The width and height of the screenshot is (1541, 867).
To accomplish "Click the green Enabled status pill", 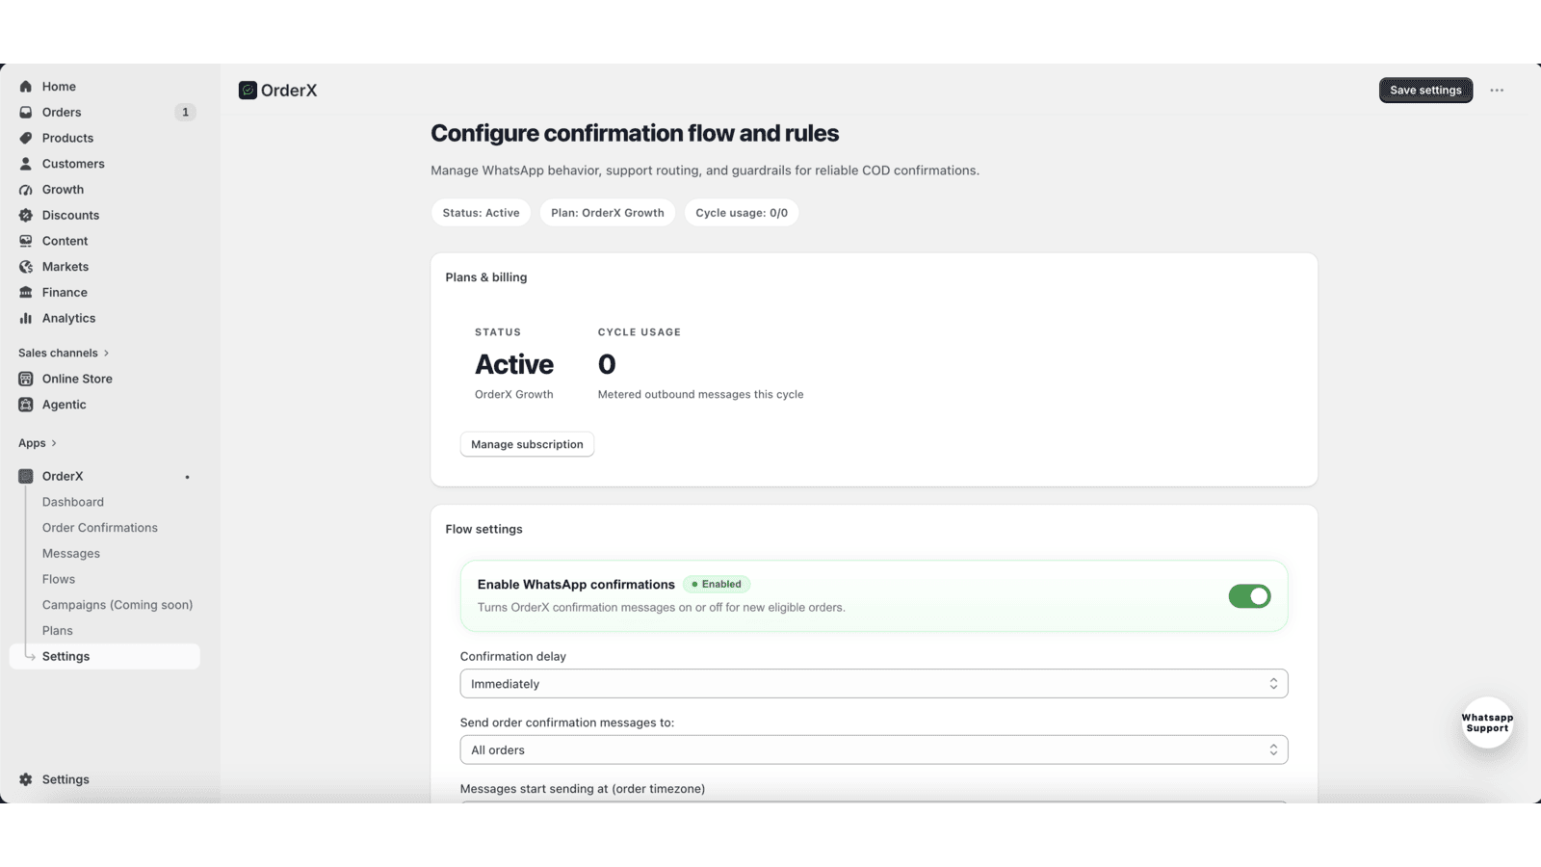I will coord(717,584).
